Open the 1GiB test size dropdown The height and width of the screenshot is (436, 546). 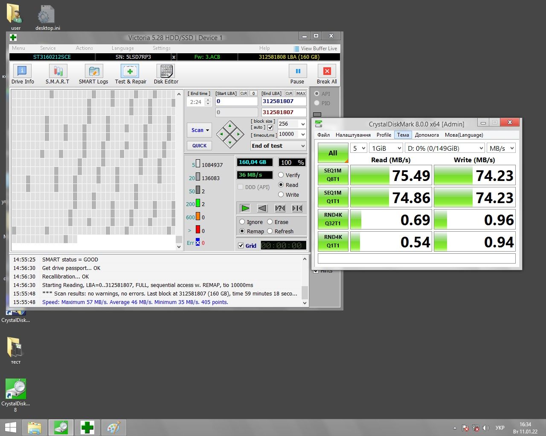click(x=386, y=148)
